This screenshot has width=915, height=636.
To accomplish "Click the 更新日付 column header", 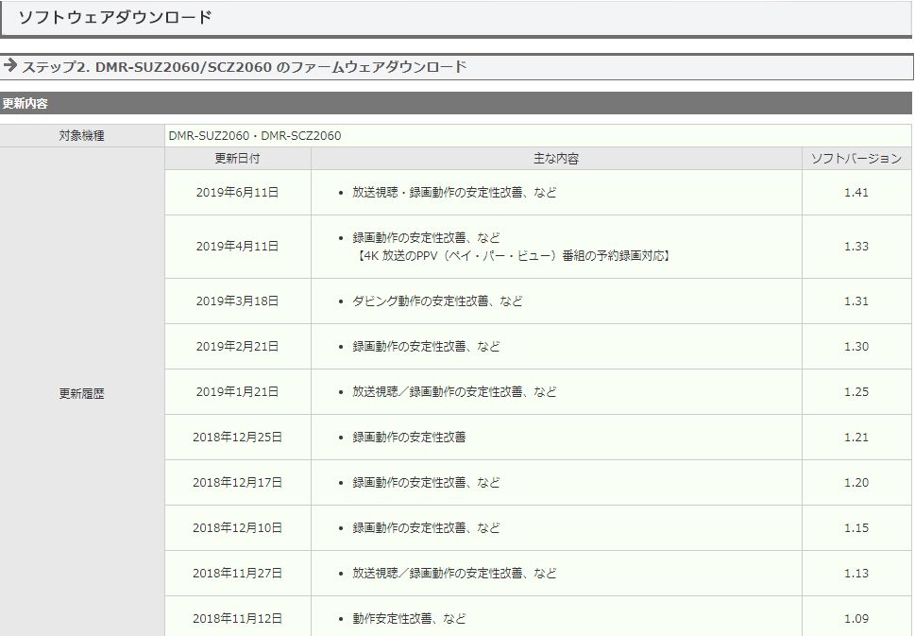I will (238, 158).
